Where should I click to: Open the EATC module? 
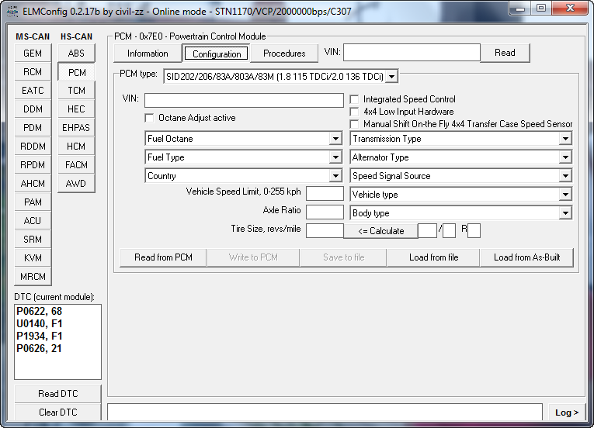33,91
